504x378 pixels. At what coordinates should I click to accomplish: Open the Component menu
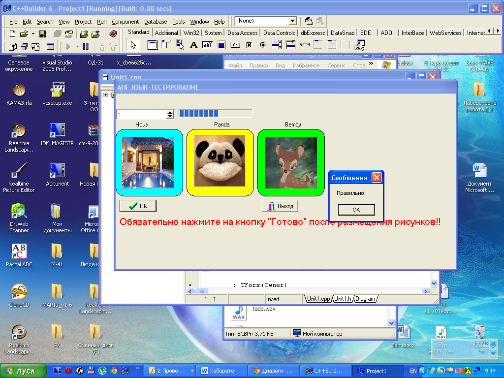pos(126,22)
